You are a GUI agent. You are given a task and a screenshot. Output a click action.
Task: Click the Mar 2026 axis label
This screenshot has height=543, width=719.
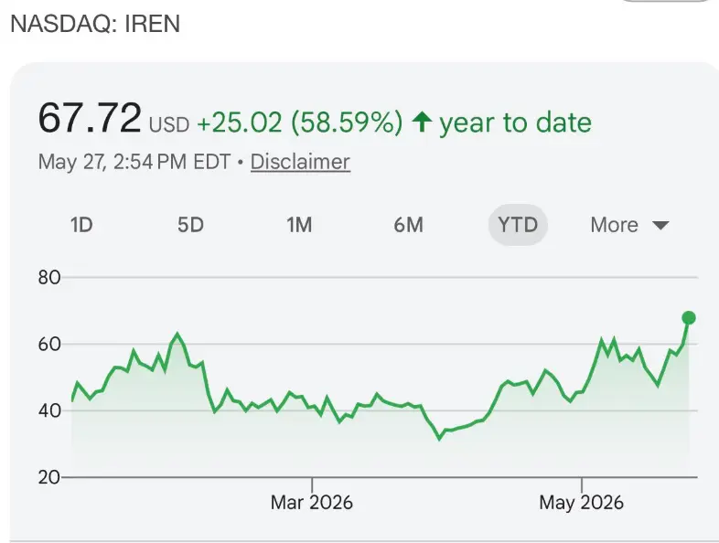[x=312, y=502]
